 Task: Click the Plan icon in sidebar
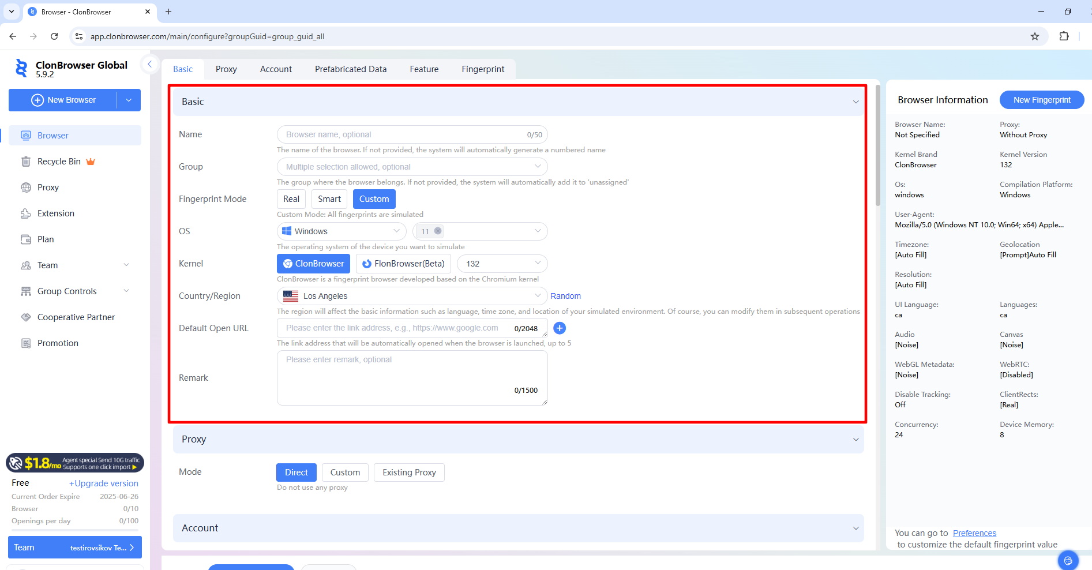[x=26, y=239]
